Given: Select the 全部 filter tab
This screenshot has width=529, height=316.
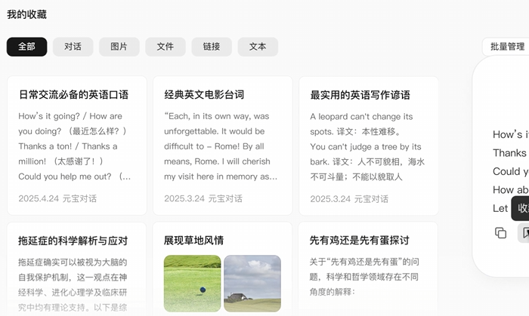Looking at the screenshot, I should (26, 47).
